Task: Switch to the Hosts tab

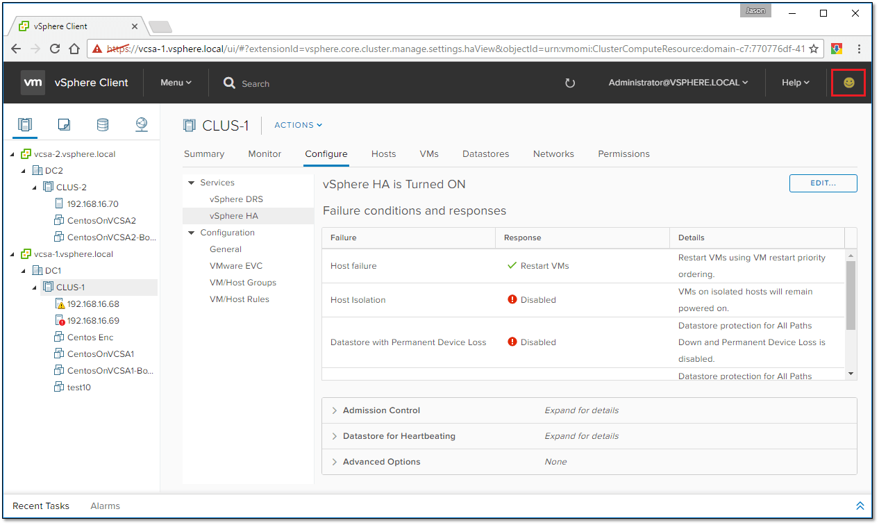Action: 384,154
